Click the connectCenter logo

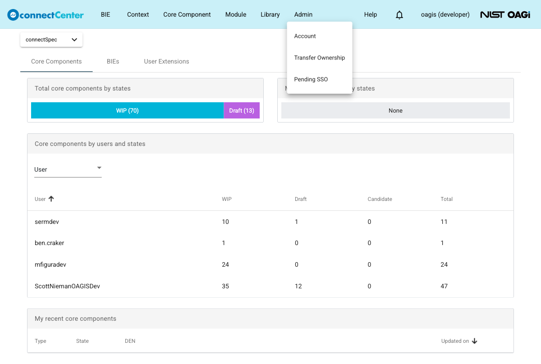click(46, 14)
